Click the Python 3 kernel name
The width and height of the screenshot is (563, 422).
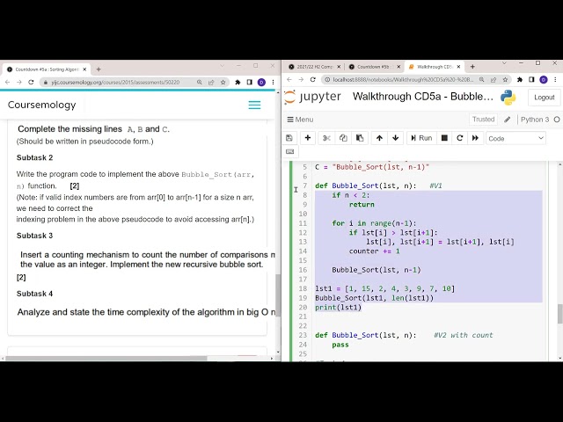click(x=535, y=120)
